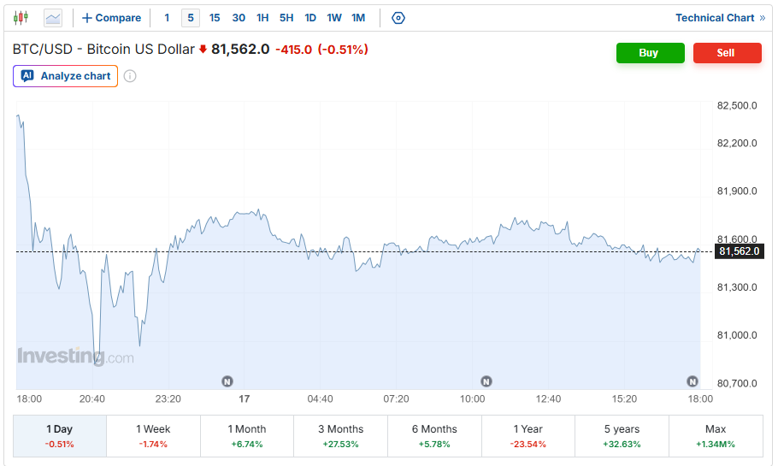Select the 1M interval

(x=358, y=18)
